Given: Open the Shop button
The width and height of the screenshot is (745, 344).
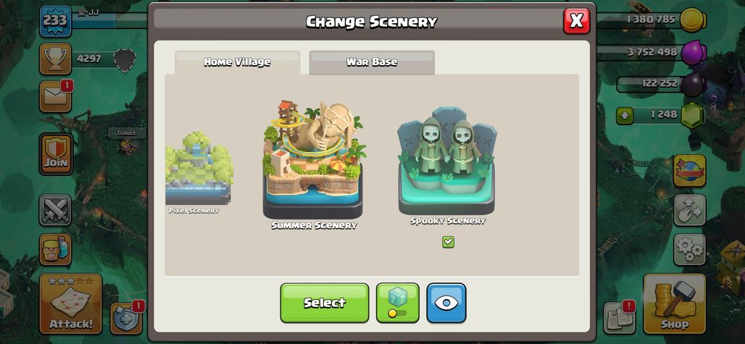Looking at the screenshot, I should 674,303.
